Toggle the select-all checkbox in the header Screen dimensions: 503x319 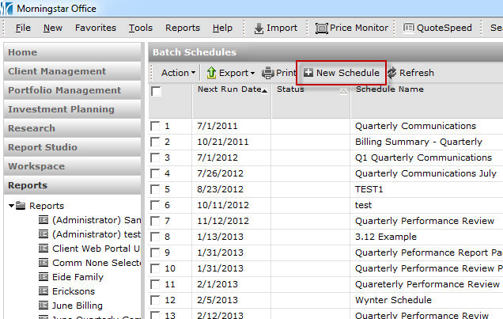[x=157, y=92]
